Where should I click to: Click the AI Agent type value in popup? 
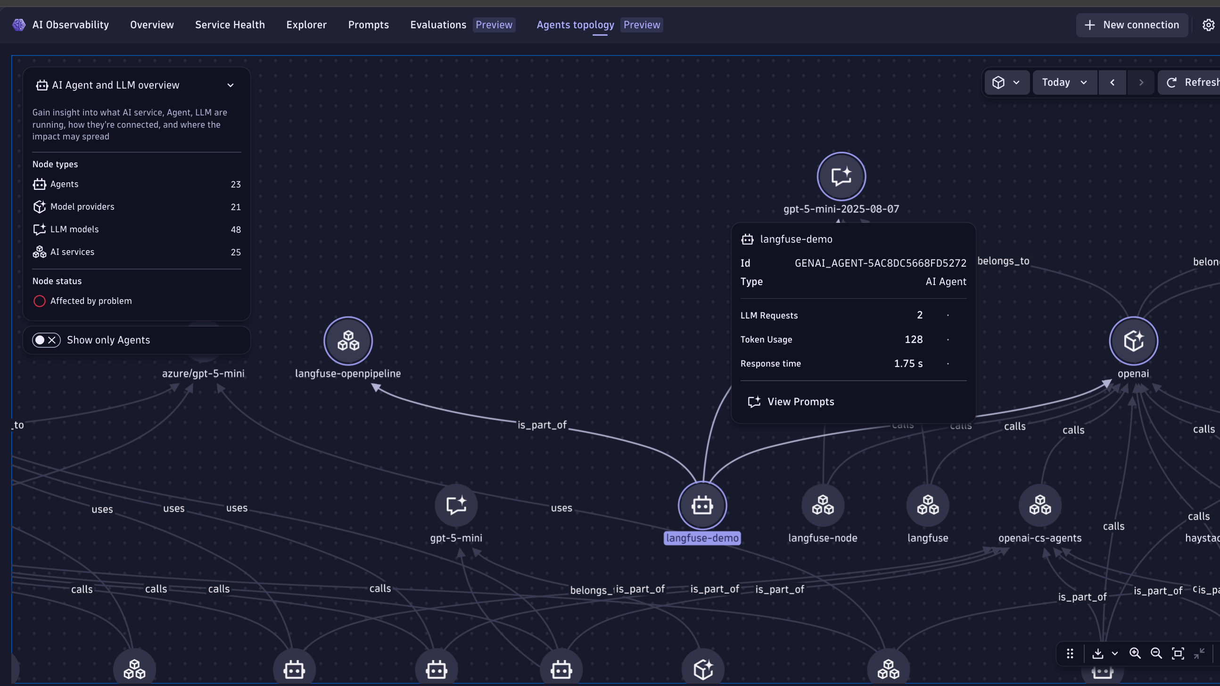(946, 282)
